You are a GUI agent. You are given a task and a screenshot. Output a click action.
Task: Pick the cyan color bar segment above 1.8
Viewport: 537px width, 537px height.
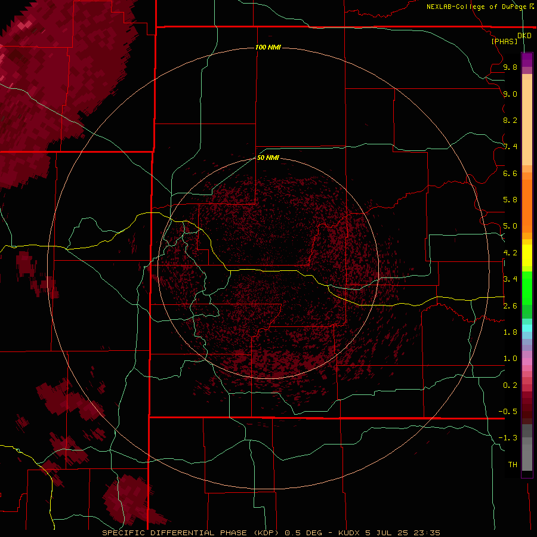tap(527, 328)
